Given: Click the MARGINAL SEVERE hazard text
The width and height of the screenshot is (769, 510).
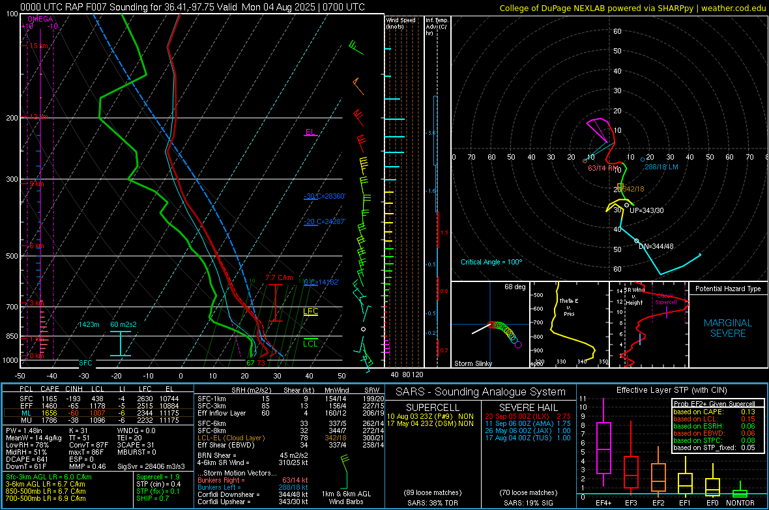Looking at the screenshot, I should pyautogui.click(x=728, y=328).
